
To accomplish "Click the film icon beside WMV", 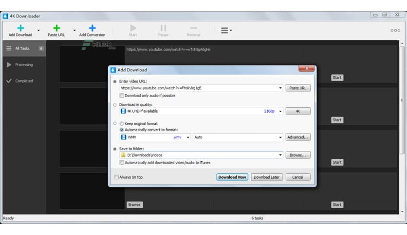I will pyautogui.click(x=124, y=137).
